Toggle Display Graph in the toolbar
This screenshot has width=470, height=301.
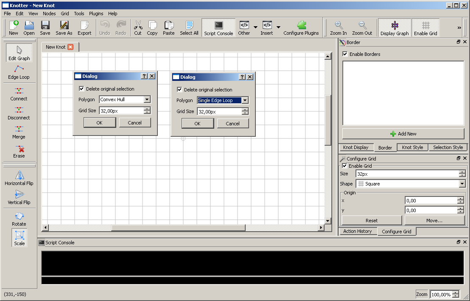pos(394,28)
